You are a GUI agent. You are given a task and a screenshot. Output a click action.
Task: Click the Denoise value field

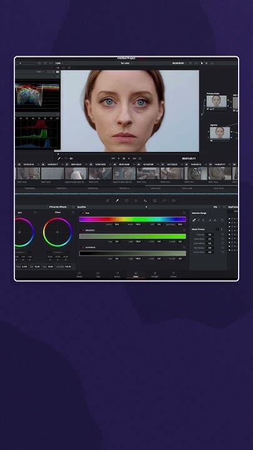pyautogui.click(x=210, y=234)
